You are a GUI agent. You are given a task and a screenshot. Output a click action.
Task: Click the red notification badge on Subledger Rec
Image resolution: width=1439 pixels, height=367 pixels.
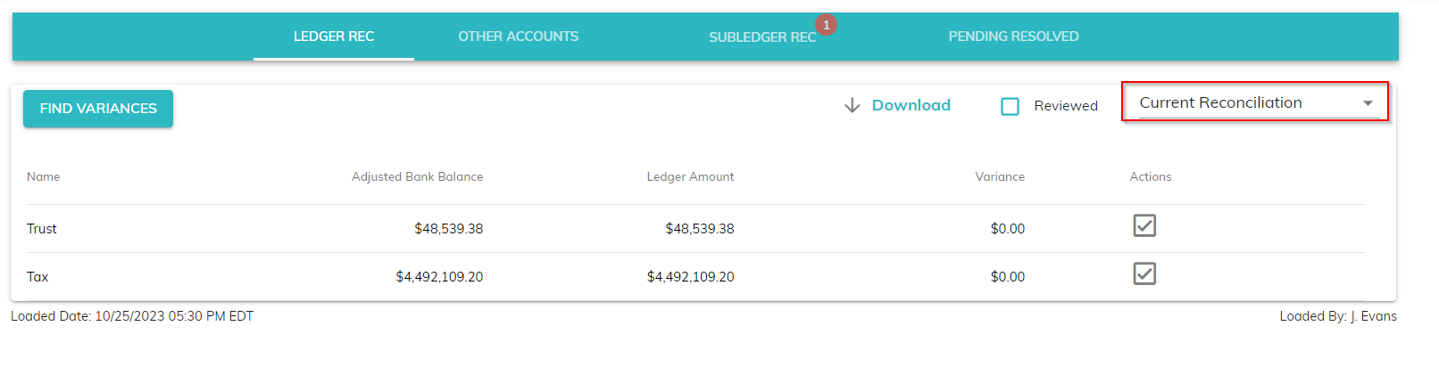(827, 25)
